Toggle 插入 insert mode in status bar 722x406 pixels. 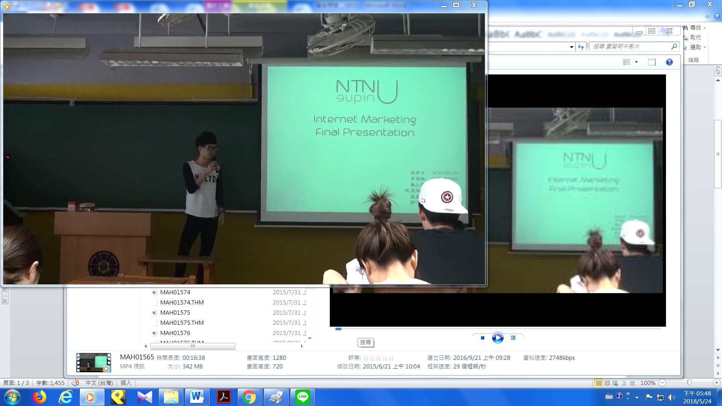pos(126,383)
